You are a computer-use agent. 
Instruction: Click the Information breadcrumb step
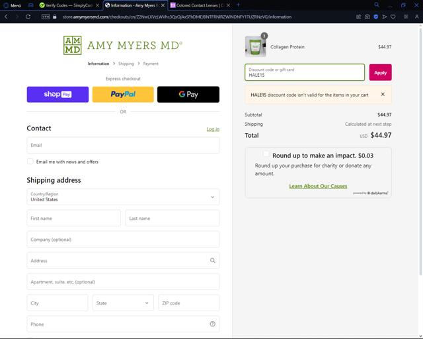tap(98, 64)
